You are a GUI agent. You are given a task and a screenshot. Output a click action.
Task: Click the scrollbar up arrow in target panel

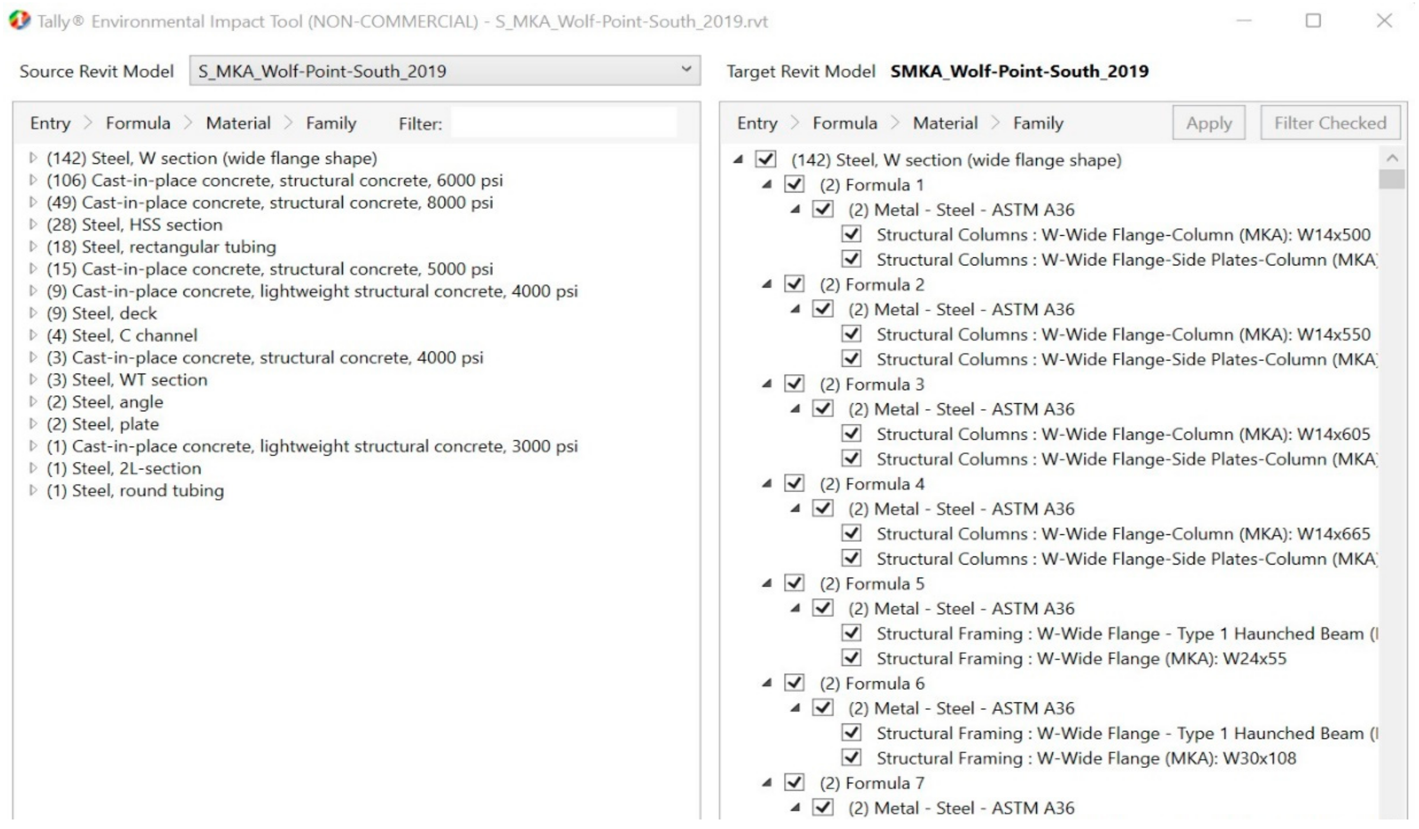[1392, 159]
